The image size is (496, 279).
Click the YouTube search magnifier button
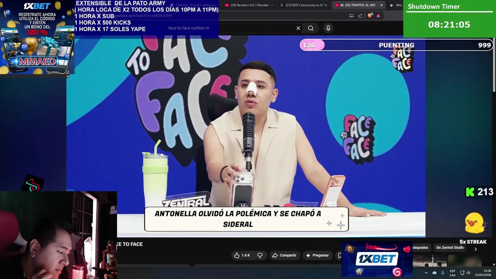(x=311, y=28)
